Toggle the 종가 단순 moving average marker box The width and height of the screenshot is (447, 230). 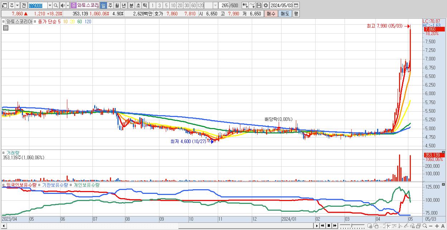[35, 21]
